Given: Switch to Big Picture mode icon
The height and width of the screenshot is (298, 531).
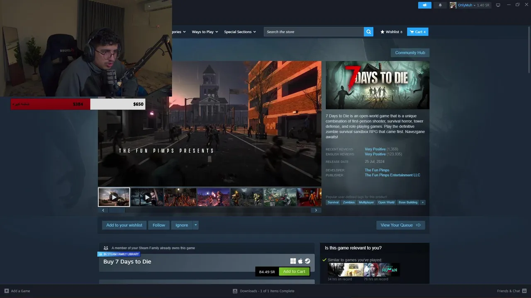Looking at the screenshot, I should click(x=498, y=5).
